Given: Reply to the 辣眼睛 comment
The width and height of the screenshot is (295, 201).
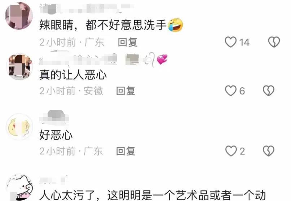Looking at the screenshot, I should [128, 42].
